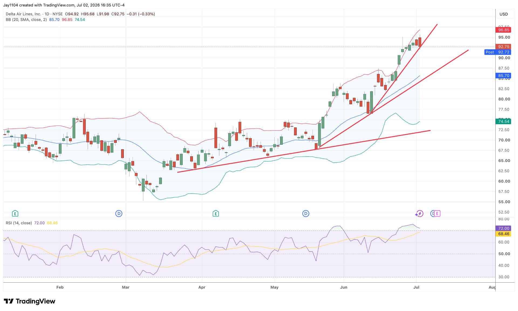Click the yellow 68.46 RSI average label
The width and height of the screenshot is (518, 311).
pyautogui.click(x=503, y=234)
